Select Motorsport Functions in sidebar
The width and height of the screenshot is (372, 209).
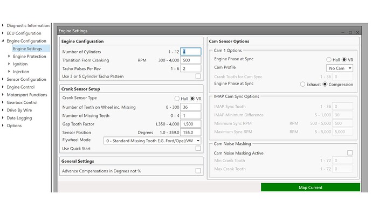click(x=27, y=95)
